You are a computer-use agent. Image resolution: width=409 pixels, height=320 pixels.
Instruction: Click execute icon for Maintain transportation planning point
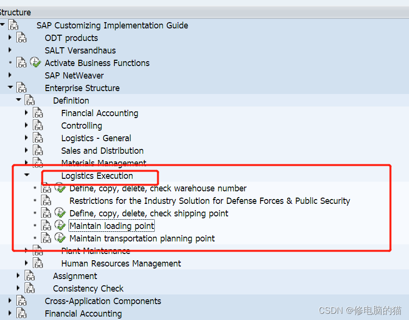click(60, 238)
